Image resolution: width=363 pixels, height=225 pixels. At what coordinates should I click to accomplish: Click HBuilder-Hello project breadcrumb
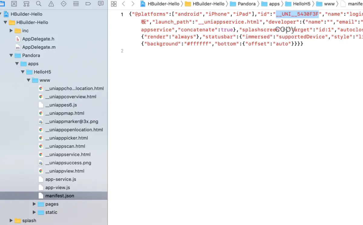(160, 4)
